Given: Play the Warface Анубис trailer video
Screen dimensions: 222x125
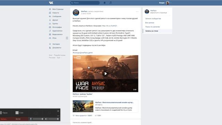Looking at the screenshot, I should tap(105, 74).
